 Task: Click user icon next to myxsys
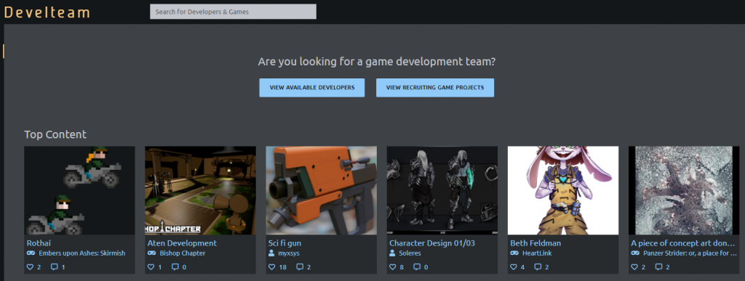(272, 253)
